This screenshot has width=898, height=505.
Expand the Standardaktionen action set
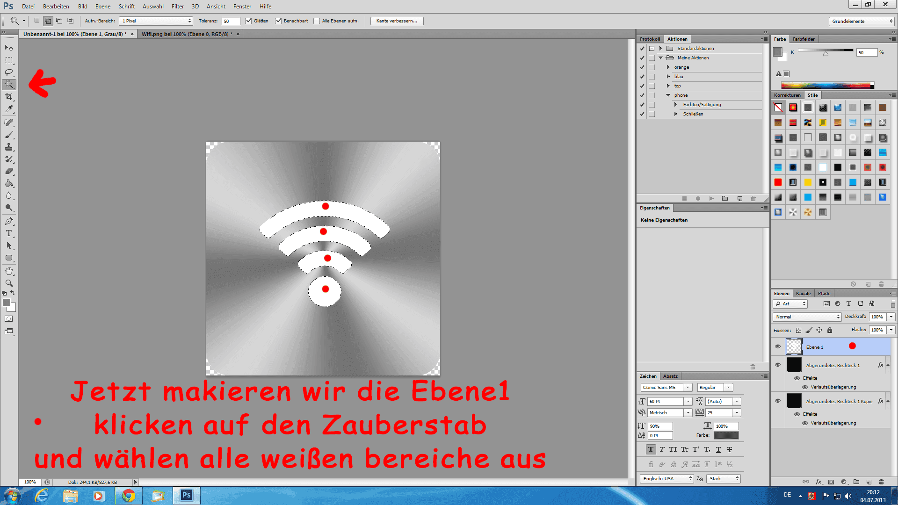click(660, 49)
